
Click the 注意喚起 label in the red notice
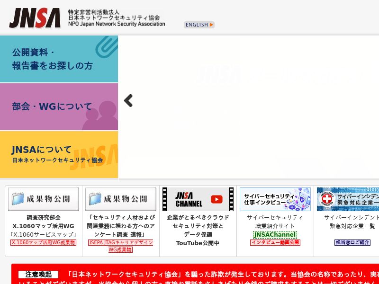[x=38, y=275]
